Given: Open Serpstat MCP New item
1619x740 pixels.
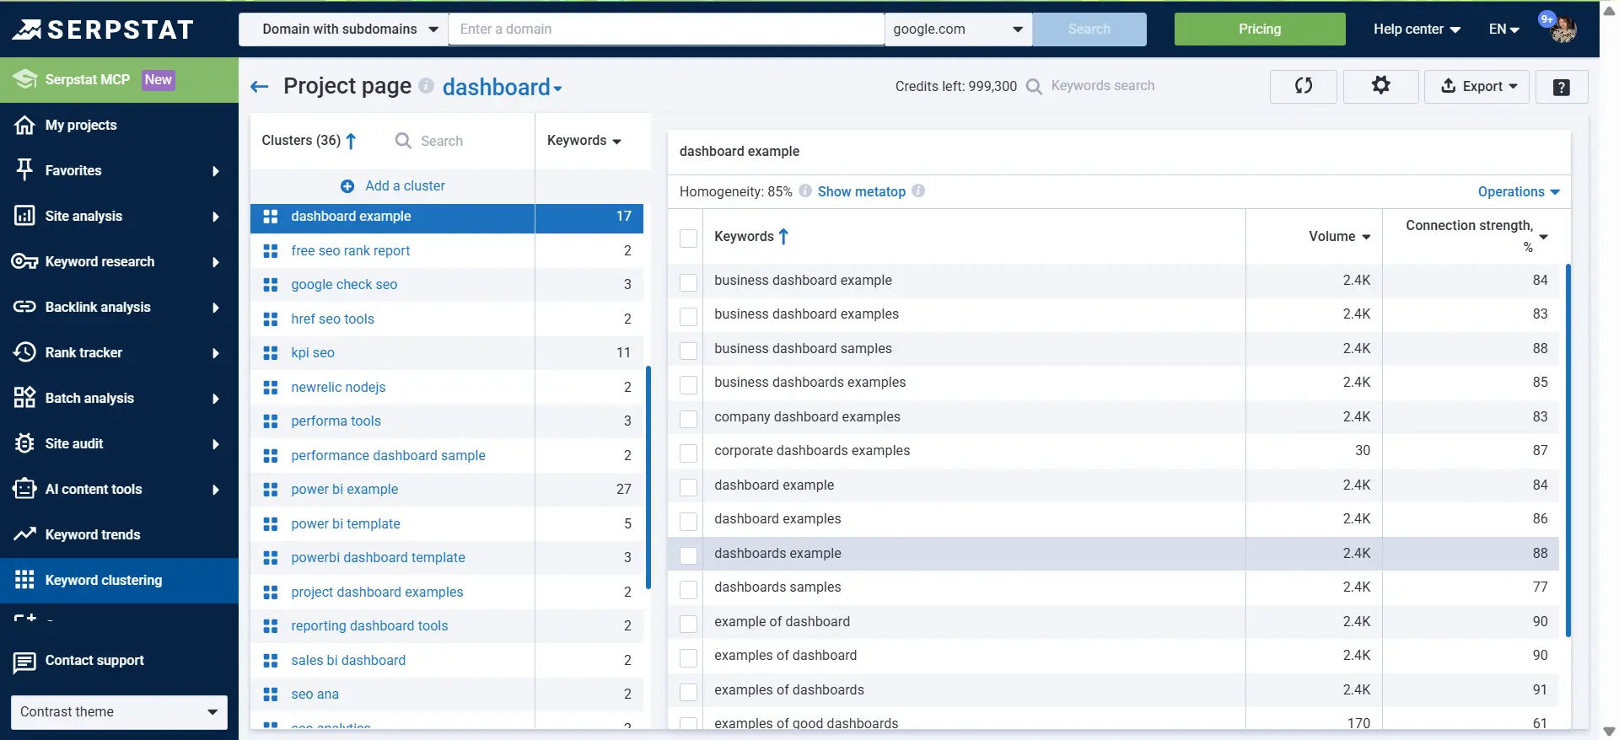Looking at the screenshot, I should [x=119, y=80].
